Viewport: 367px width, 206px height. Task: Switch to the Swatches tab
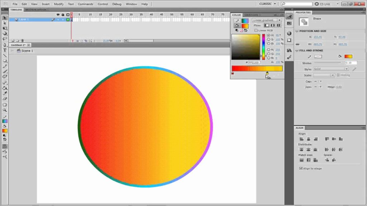coord(251,15)
